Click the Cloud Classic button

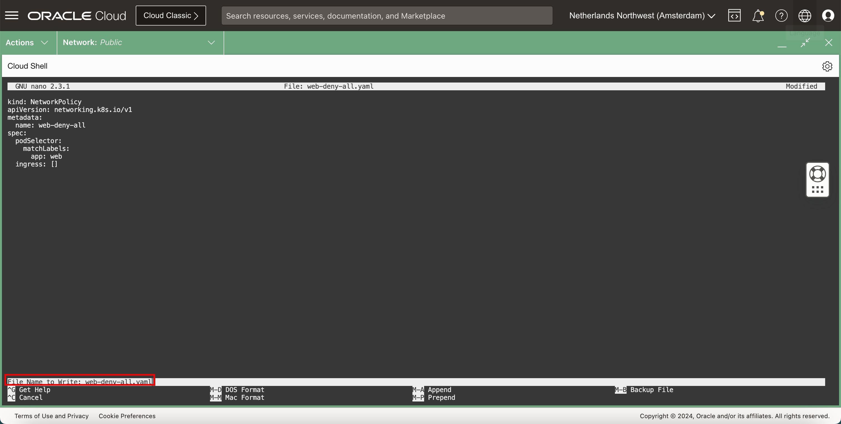[171, 16]
